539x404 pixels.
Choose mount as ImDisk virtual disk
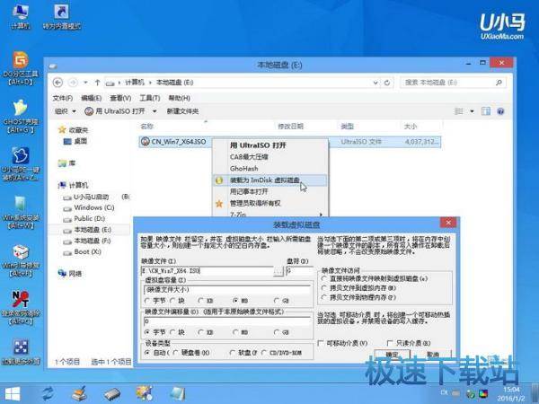pyautogui.click(x=270, y=180)
